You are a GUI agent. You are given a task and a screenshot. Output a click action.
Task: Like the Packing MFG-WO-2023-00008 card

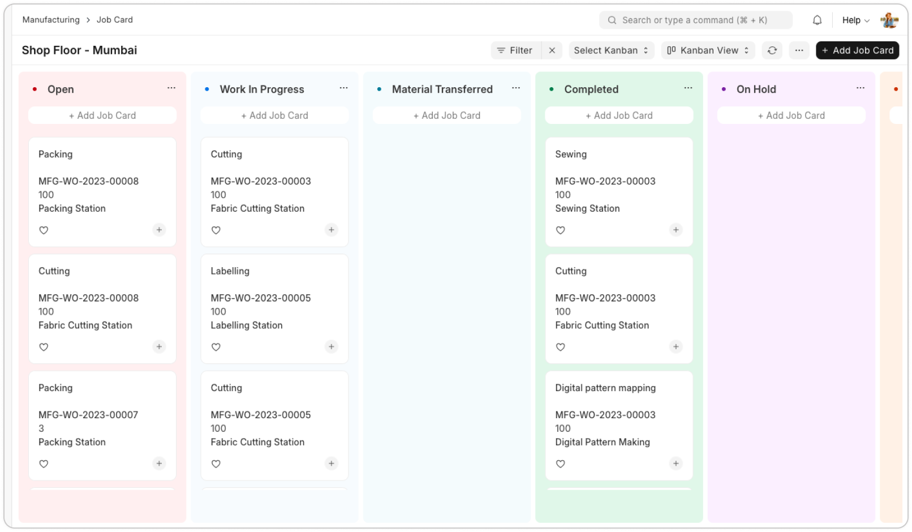(44, 230)
